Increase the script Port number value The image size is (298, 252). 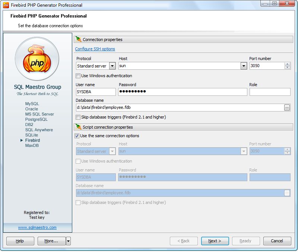point(287,149)
